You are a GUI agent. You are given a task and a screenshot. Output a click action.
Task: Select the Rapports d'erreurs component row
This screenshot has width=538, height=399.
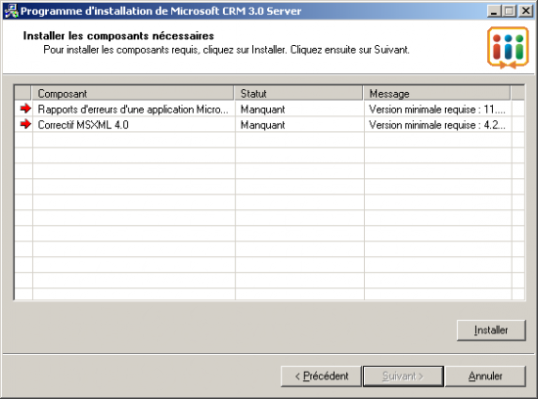[269, 110]
